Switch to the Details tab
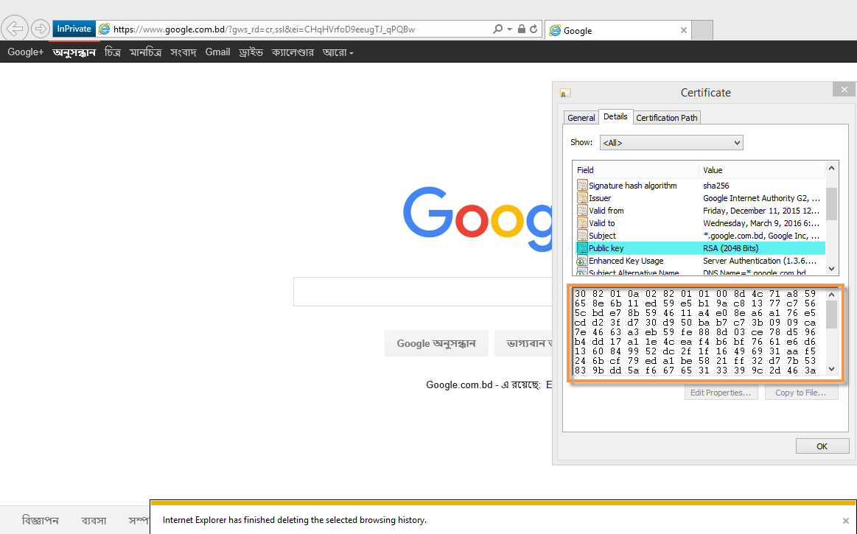 point(615,116)
